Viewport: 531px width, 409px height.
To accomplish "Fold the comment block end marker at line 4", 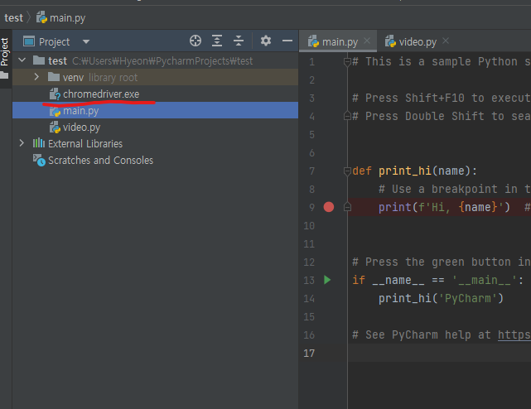I will [347, 116].
